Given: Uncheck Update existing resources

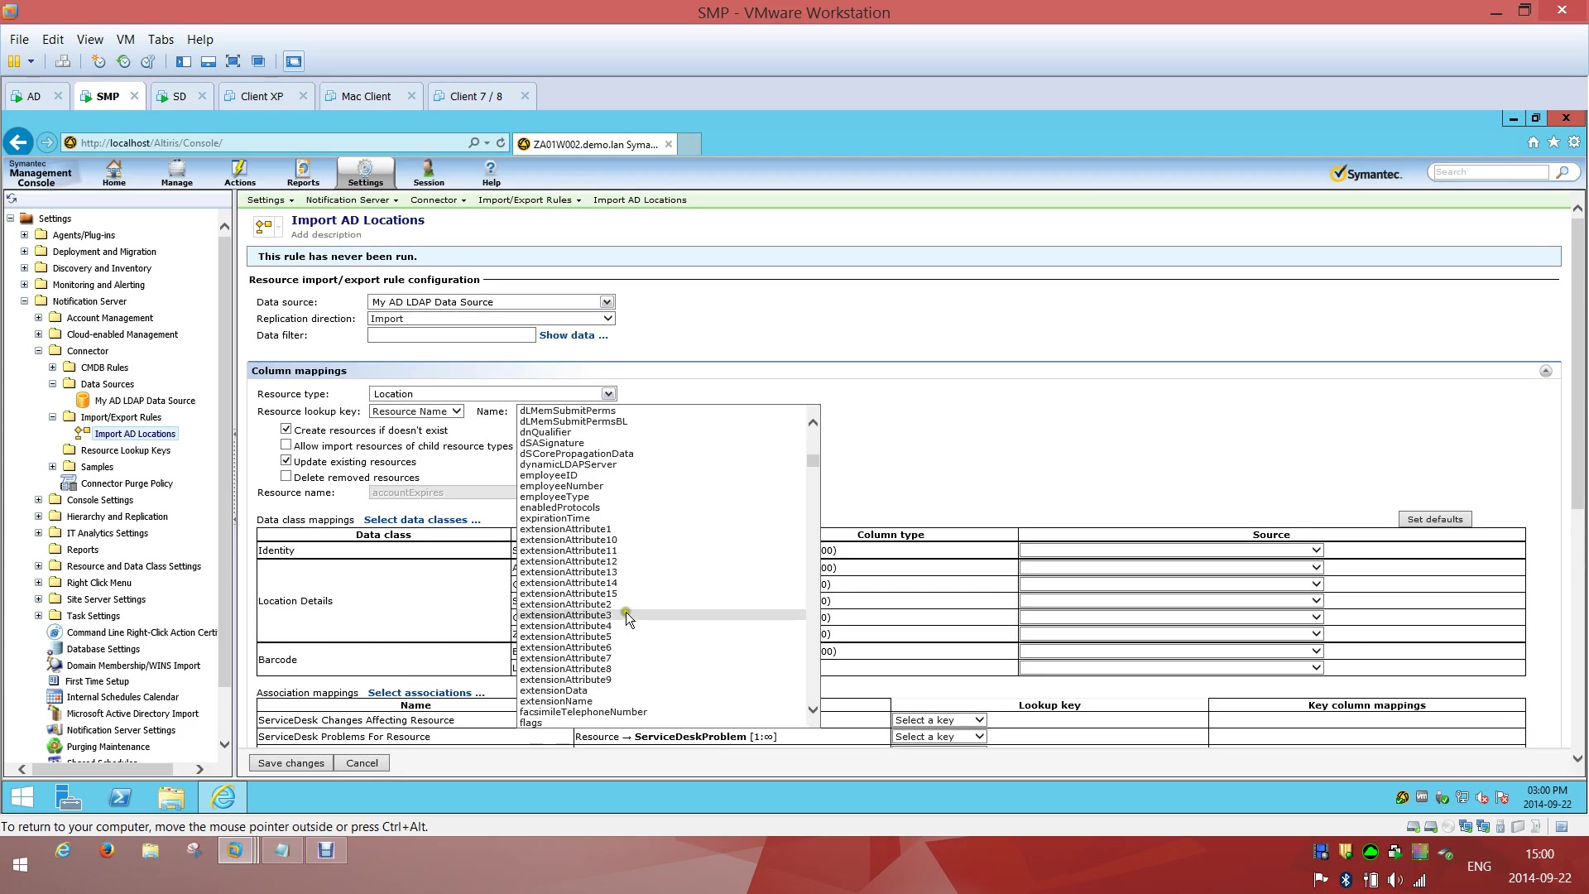Looking at the screenshot, I should [x=286, y=460].
